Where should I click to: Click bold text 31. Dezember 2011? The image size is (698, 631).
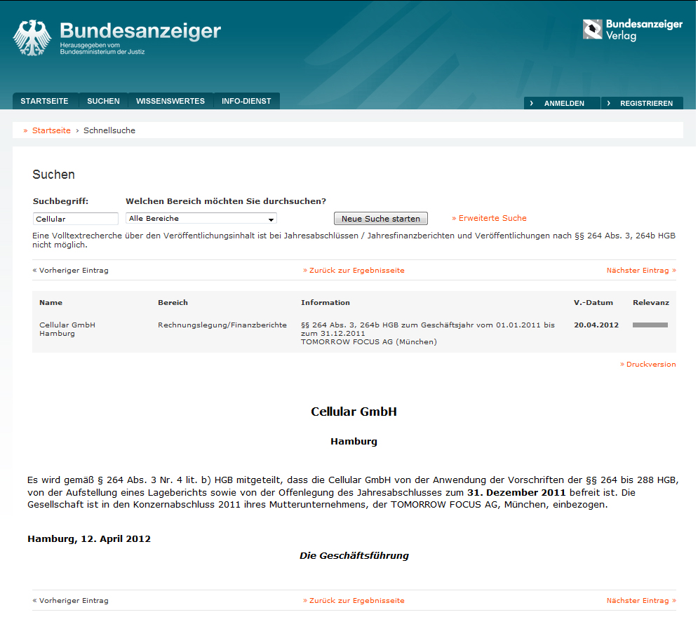pyautogui.click(x=516, y=493)
